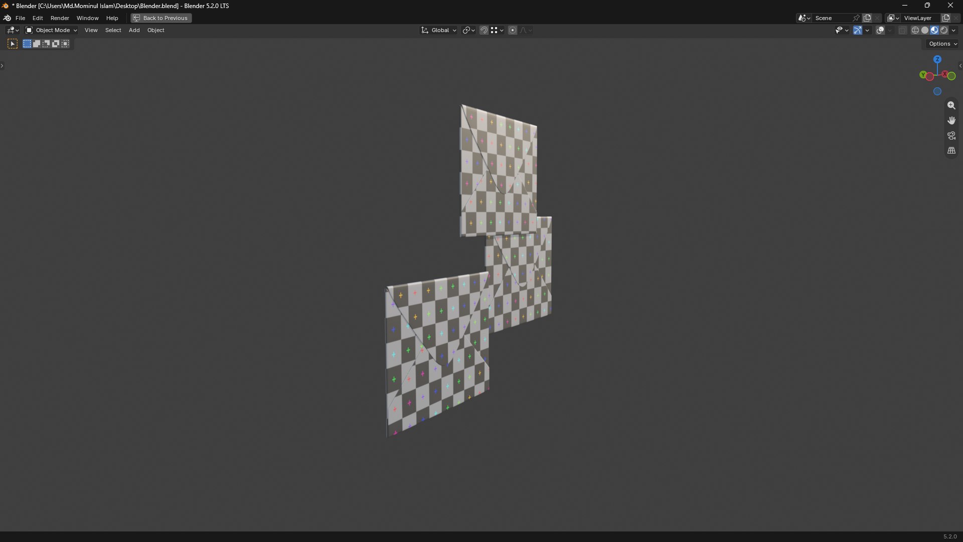Toggle proportional editing

pos(513,30)
